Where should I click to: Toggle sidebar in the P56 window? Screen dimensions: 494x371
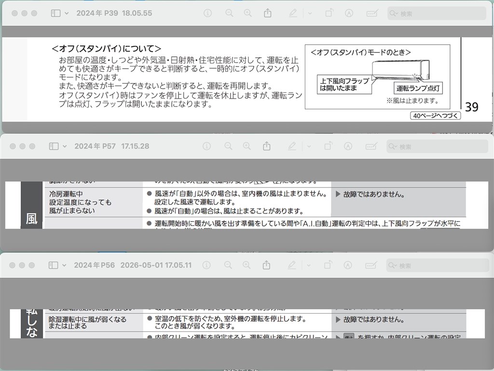point(53,265)
